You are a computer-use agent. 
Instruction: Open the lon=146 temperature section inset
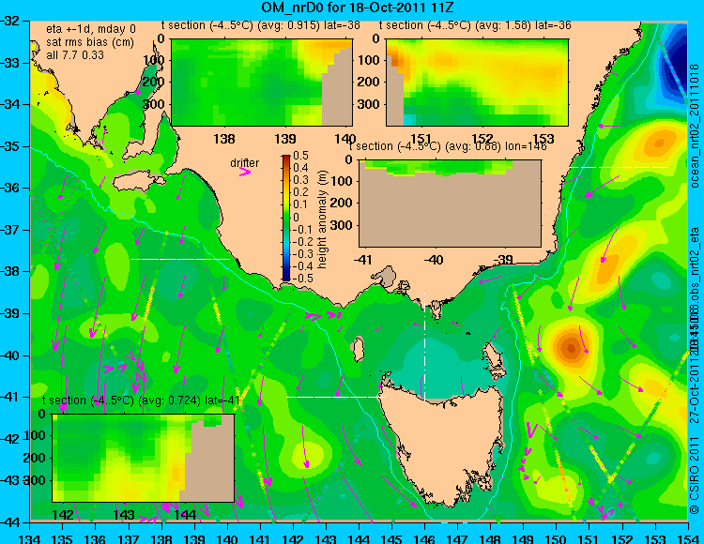pyautogui.click(x=450, y=204)
